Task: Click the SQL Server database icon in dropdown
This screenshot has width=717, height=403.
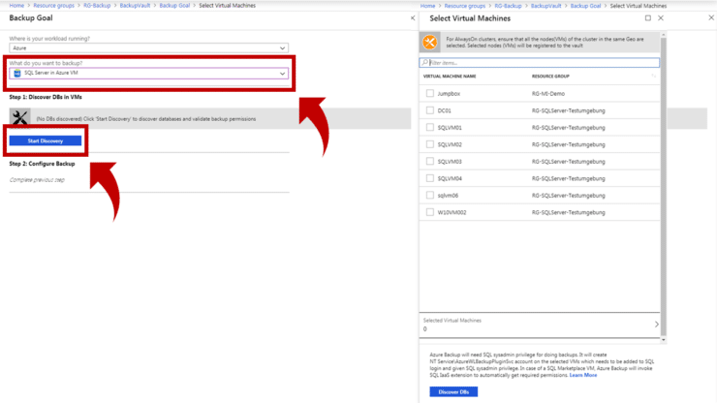Action: (17, 74)
